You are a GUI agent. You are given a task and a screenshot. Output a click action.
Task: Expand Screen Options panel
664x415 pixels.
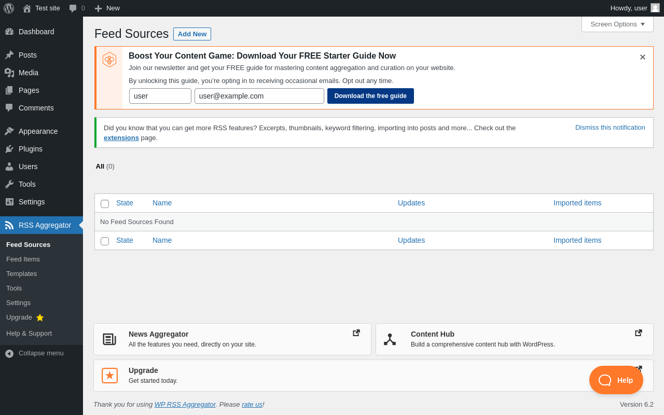tap(617, 24)
